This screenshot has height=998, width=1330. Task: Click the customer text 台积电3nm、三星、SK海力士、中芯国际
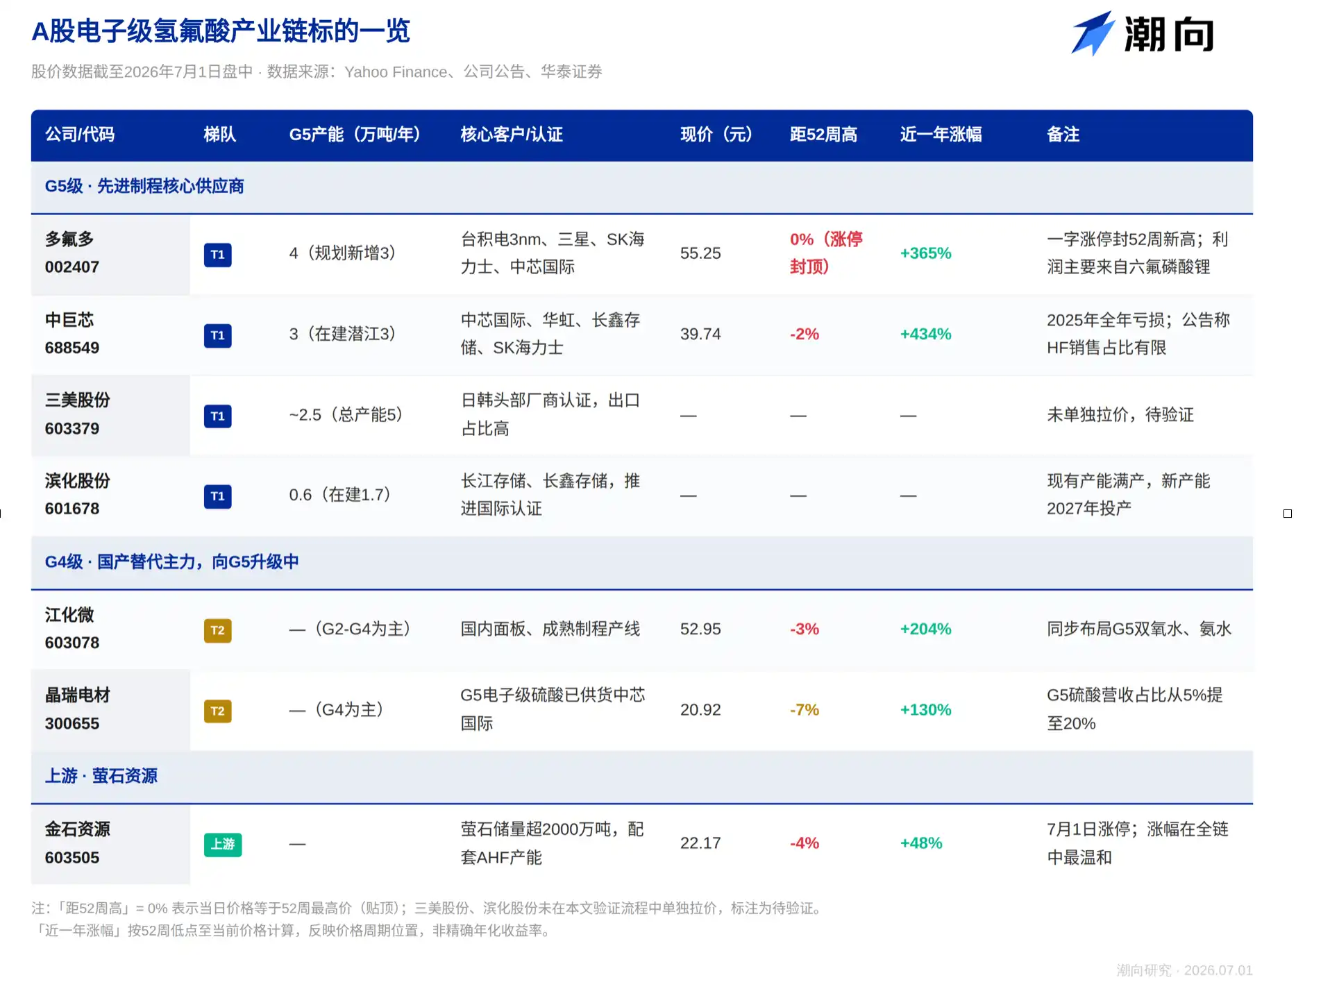[553, 253]
